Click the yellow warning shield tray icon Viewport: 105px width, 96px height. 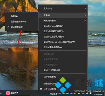(x=80, y=93)
